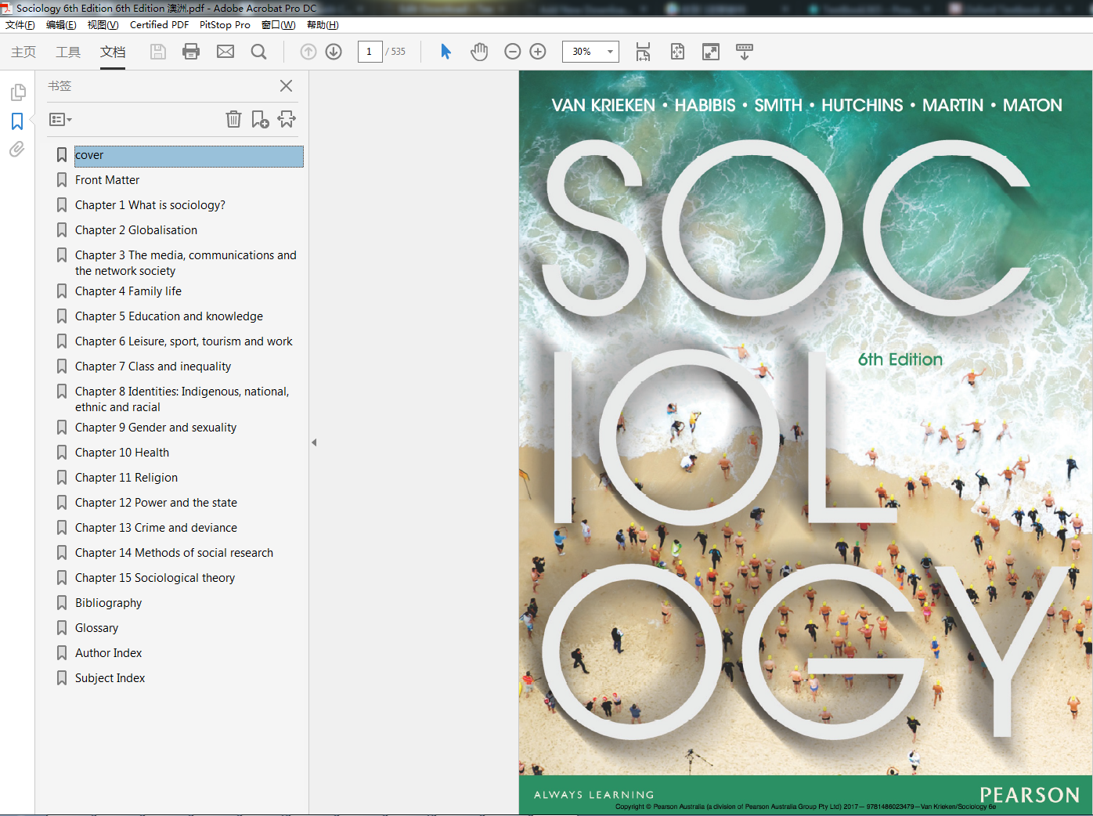Switch to the 主页 tab
The height and width of the screenshot is (816, 1093).
[x=23, y=52]
